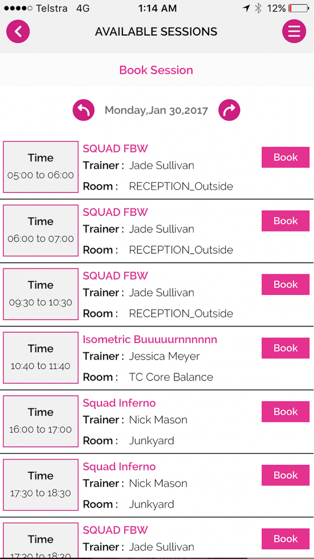Book the 06:00 to 07:00 SQUAD FBW
Screen dimensions: 314x559
285,221
